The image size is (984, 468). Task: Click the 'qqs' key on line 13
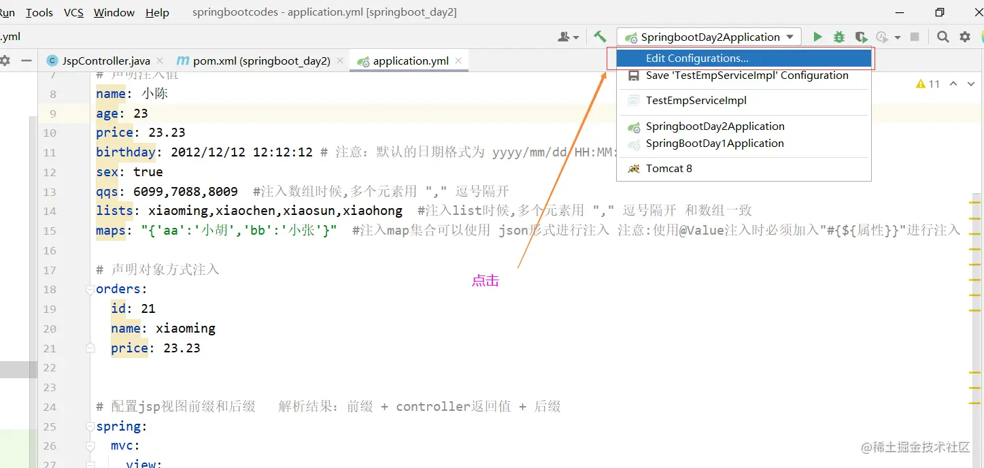[x=107, y=191]
